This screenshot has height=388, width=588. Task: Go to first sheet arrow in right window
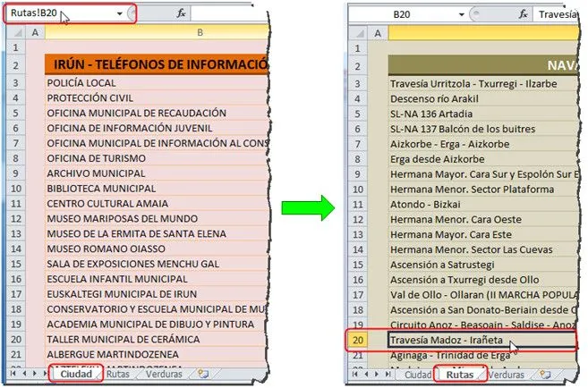355,374
